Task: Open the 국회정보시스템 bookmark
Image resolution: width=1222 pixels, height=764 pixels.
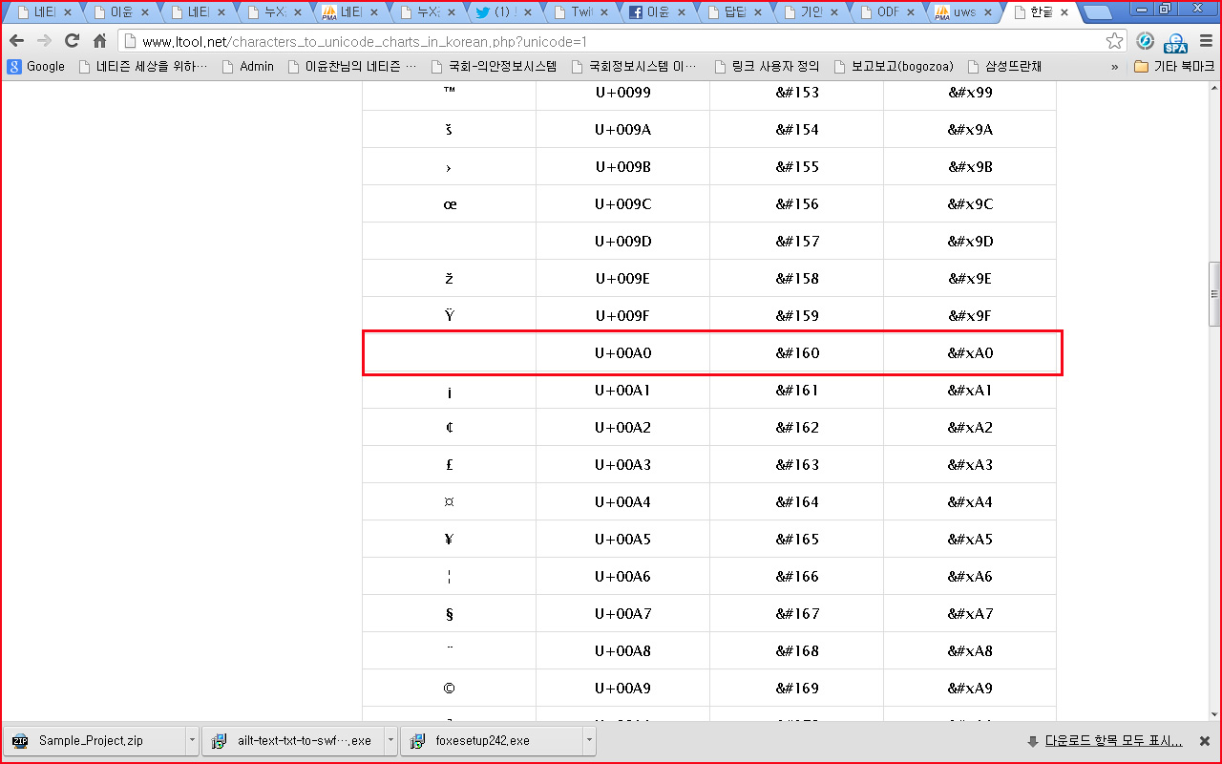Action: 636,67
